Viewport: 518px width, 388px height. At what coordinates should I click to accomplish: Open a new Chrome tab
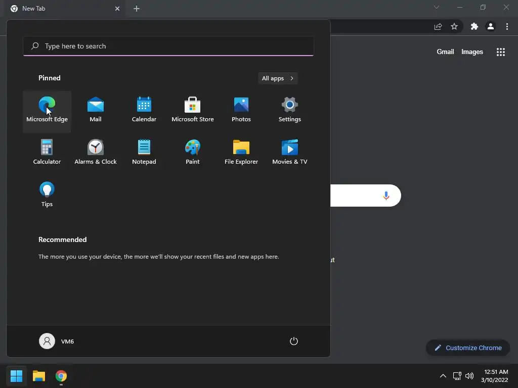[137, 9]
